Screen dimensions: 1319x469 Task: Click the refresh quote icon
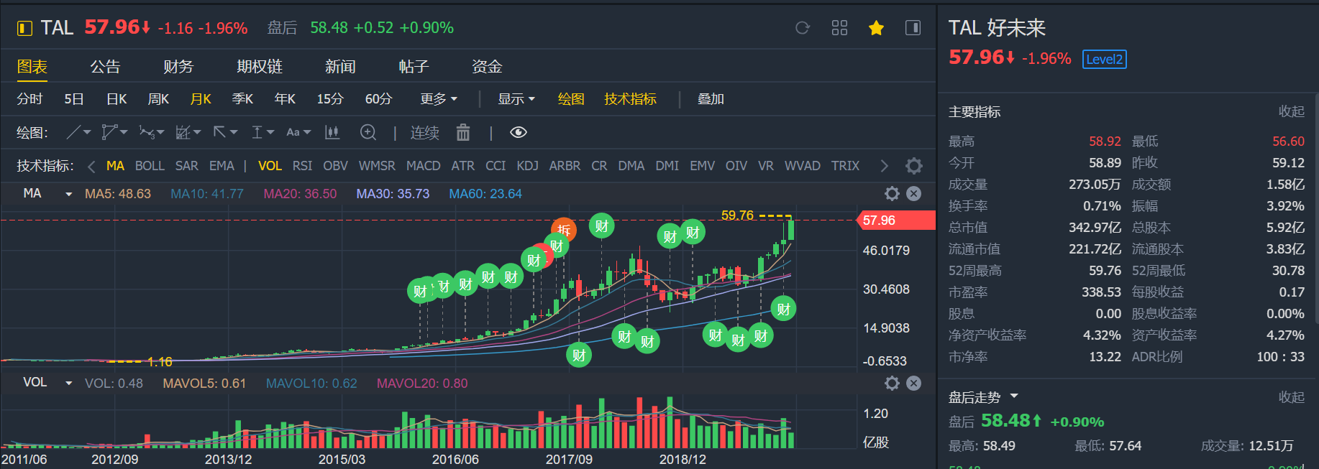803,28
